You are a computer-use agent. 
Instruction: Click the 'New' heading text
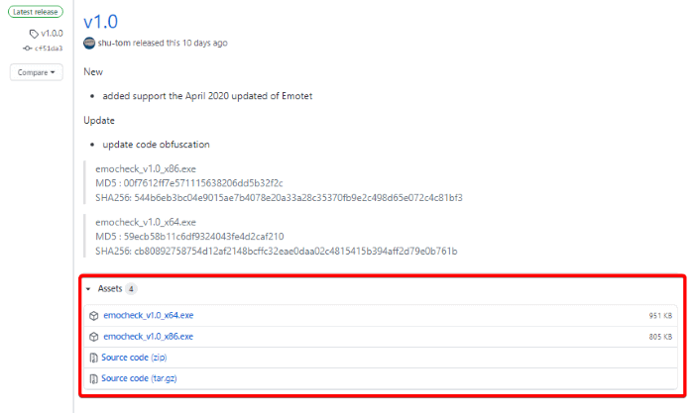pyautogui.click(x=93, y=72)
